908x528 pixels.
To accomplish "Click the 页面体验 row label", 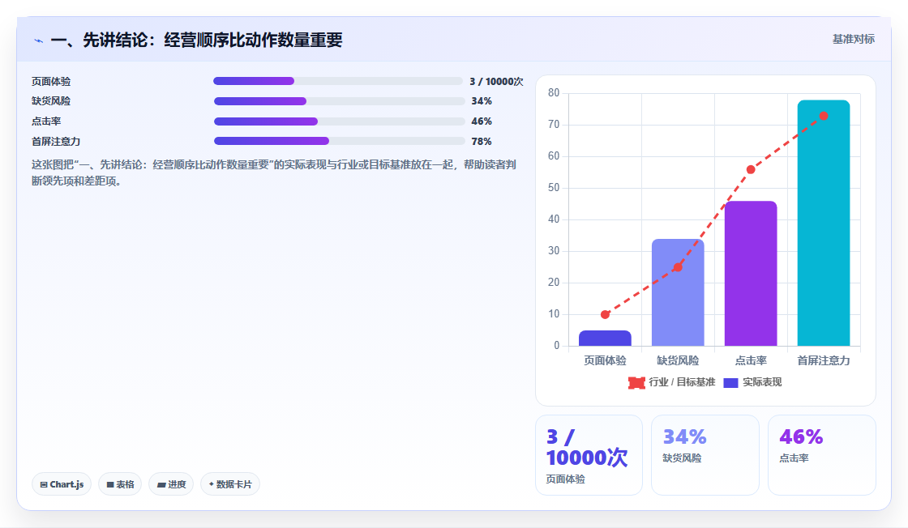I will coord(51,82).
